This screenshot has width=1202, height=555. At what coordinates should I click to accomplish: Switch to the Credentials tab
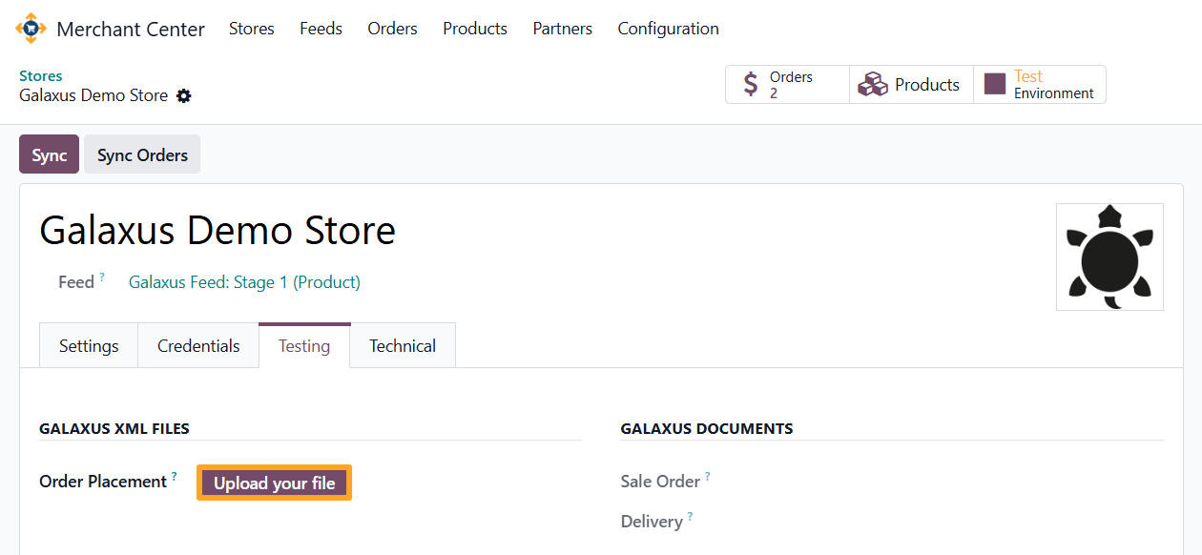(198, 346)
